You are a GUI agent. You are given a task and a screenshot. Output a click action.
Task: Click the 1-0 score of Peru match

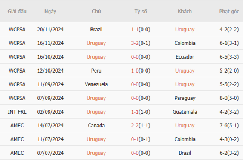click(x=135, y=71)
